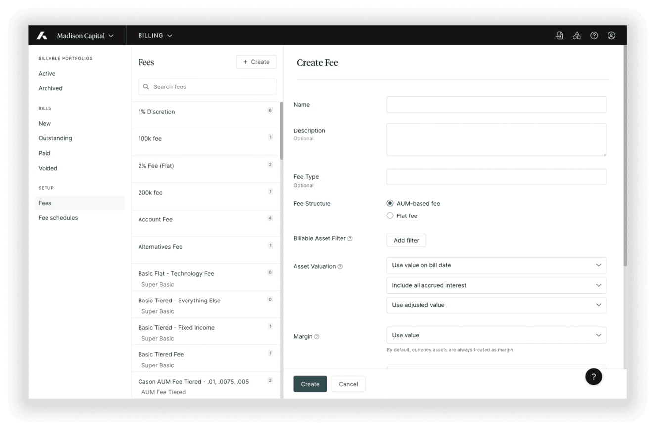
Task: Click the Margin help info icon
Action: click(x=317, y=337)
